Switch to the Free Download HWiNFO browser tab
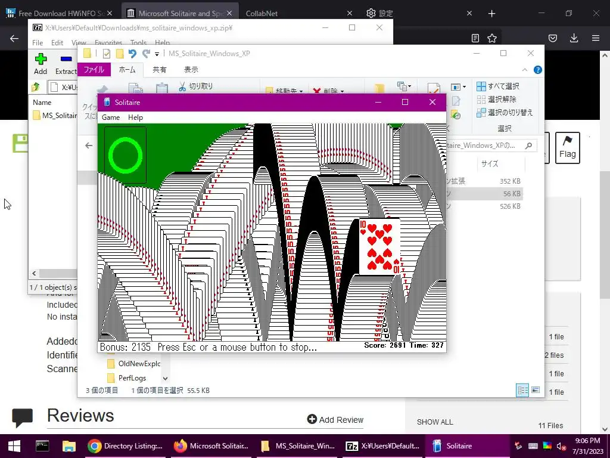This screenshot has width=610, height=458. (x=61, y=13)
